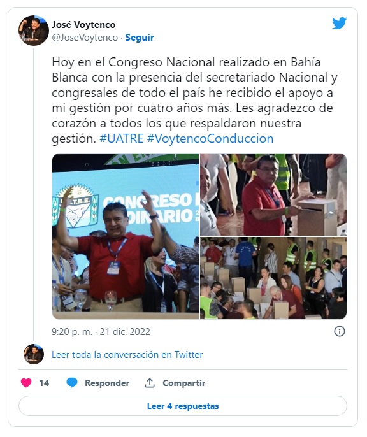This screenshot has height=437, width=367.
Task: Click the Compartir label
Action: pyautogui.click(x=184, y=383)
